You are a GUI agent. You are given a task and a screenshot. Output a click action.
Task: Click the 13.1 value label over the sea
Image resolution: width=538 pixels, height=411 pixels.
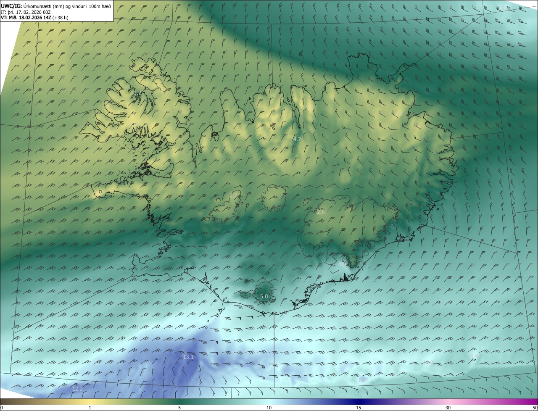188,357
